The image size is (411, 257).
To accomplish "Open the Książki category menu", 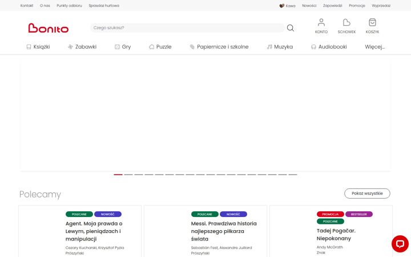I will click(x=42, y=47).
